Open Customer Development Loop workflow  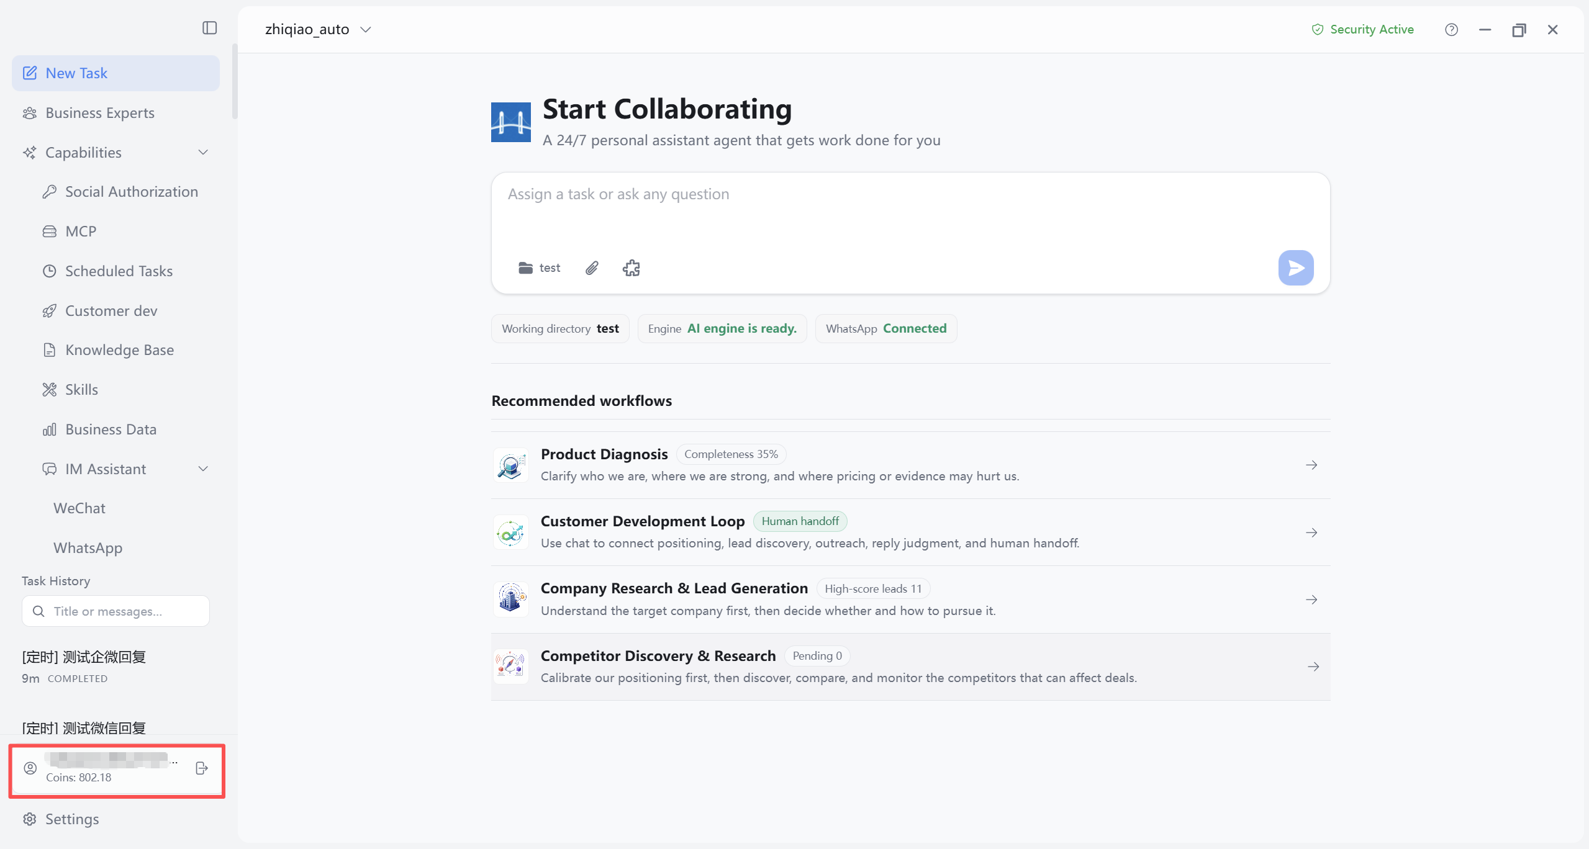(x=910, y=532)
